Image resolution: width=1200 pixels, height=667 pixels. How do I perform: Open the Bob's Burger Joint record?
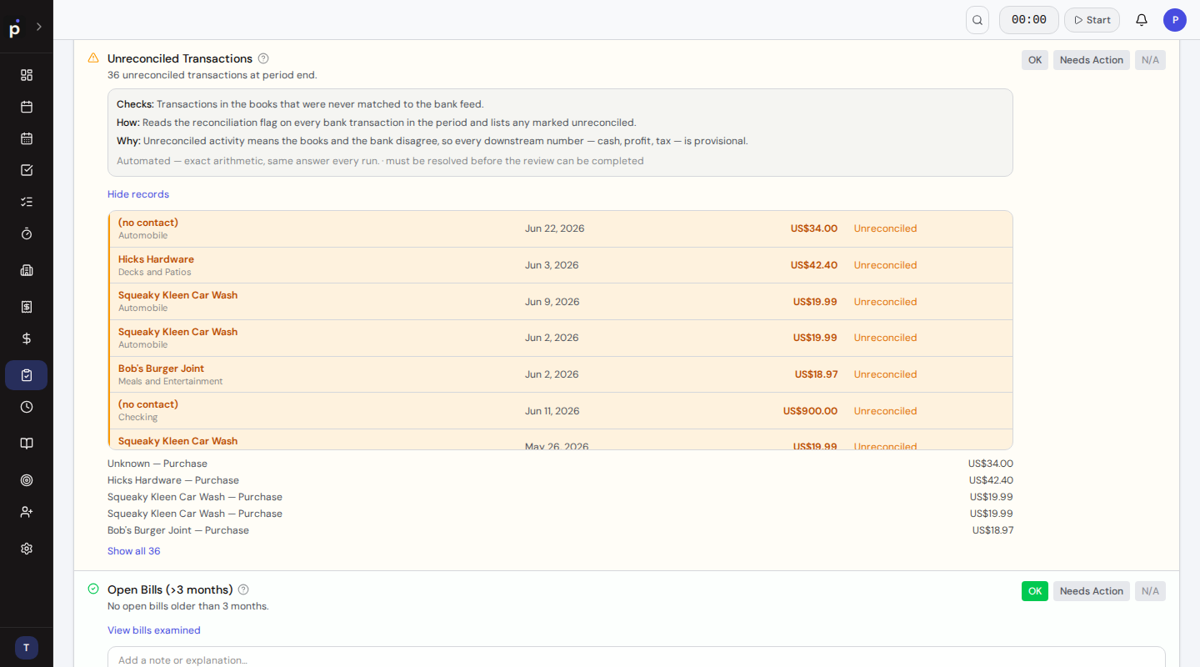(x=561, y=374)
